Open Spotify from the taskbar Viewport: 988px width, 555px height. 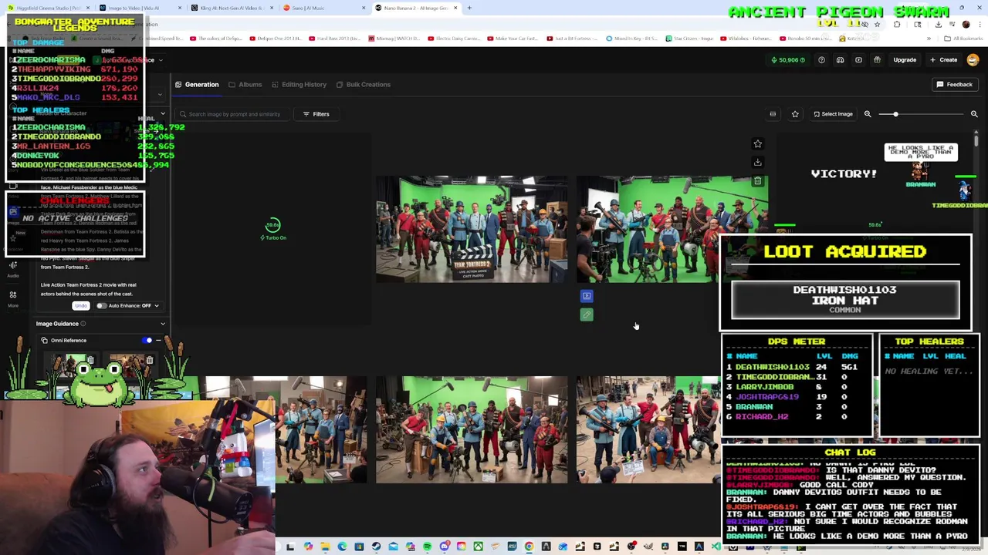point(427,547)
